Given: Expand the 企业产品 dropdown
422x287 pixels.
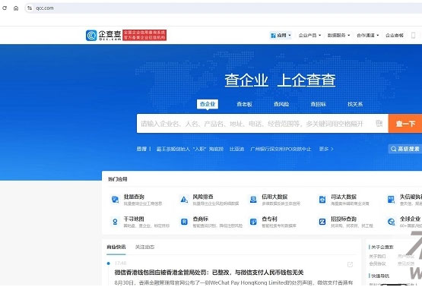Looking at the screenshot, I should 309,35.
